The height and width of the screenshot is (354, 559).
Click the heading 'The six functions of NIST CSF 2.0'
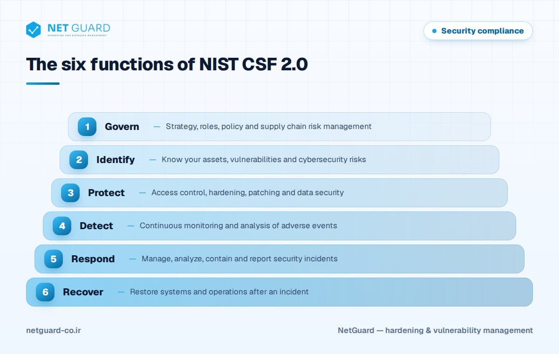167,64
